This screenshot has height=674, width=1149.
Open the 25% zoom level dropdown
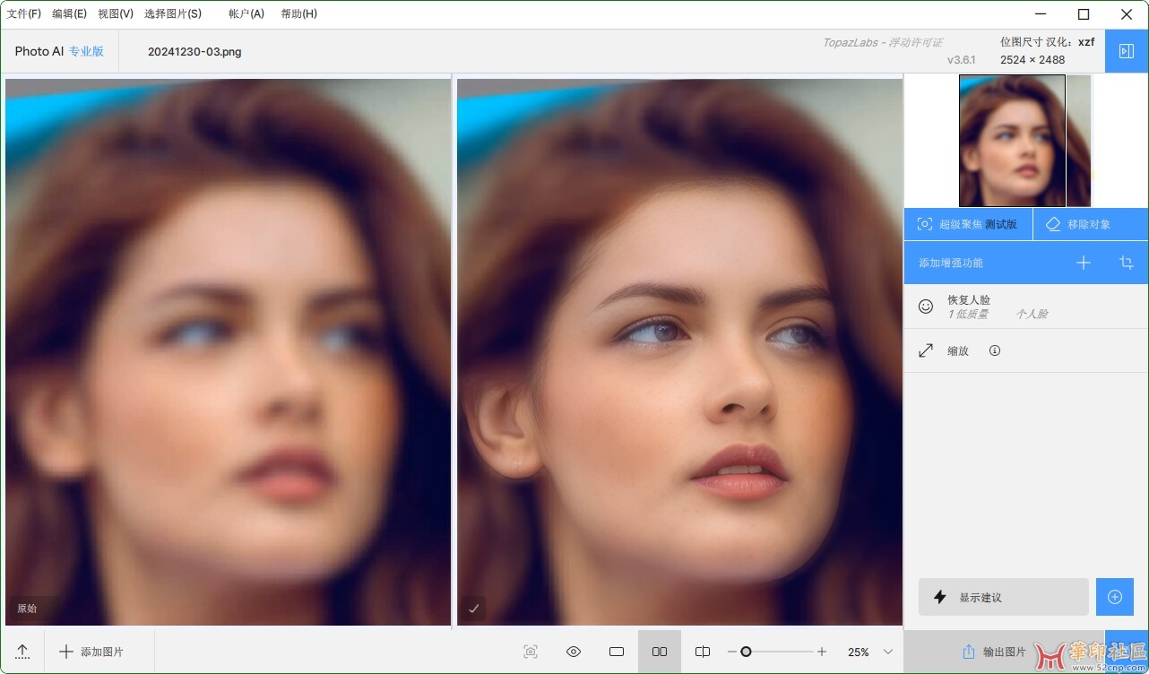[870, 652]
